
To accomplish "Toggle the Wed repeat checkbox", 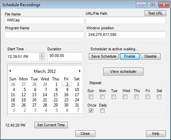I will [x=125, y=97].
